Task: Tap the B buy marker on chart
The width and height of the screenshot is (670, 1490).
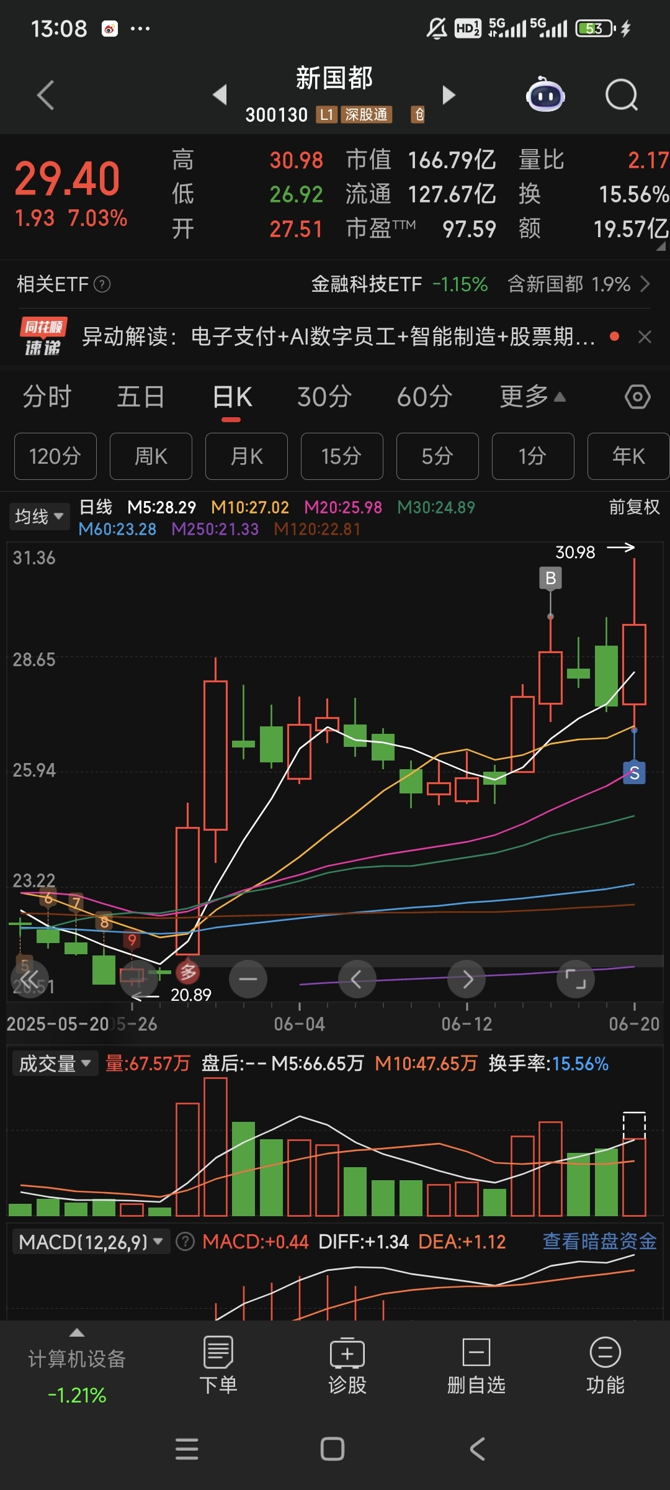Action: (x=550, y=578)
